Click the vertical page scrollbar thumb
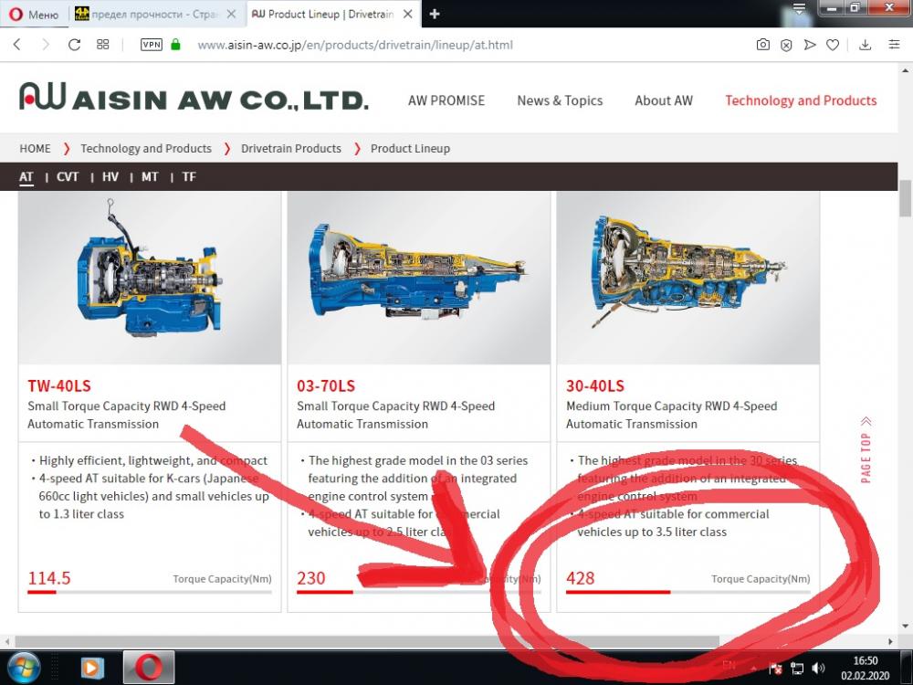The width and height of the screenshot is (913, 685). pyautogui.click(x=906, y=198)
